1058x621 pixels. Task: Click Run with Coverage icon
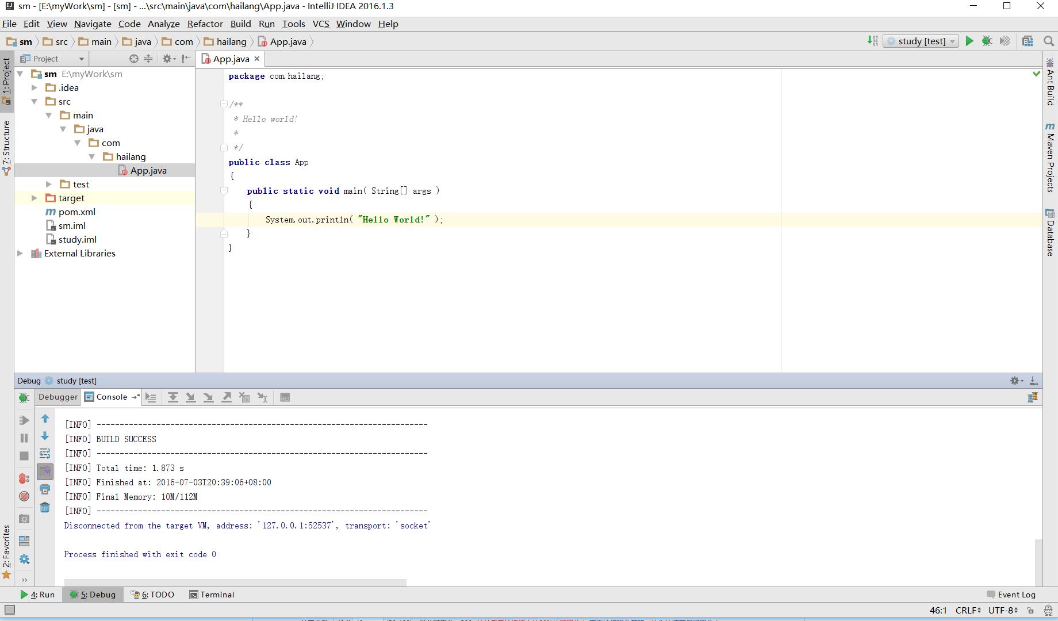pos(1005,41)
